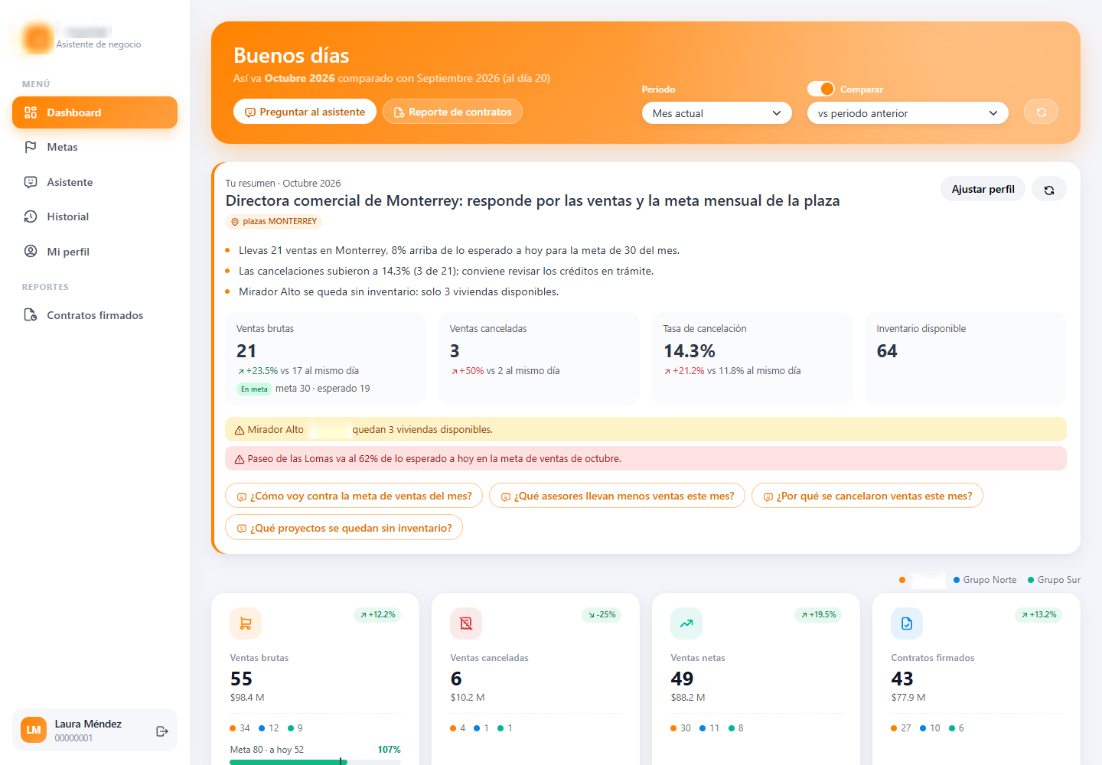The height and width of the screenshot is (765, 1102).
Task: Go to Metas in sidebar
Action: [95, 147]
